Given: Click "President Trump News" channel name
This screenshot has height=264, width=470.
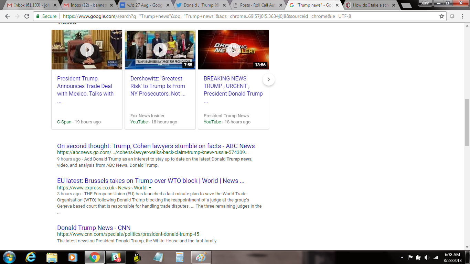Looking at the screenshot, I should coord(226,116).
